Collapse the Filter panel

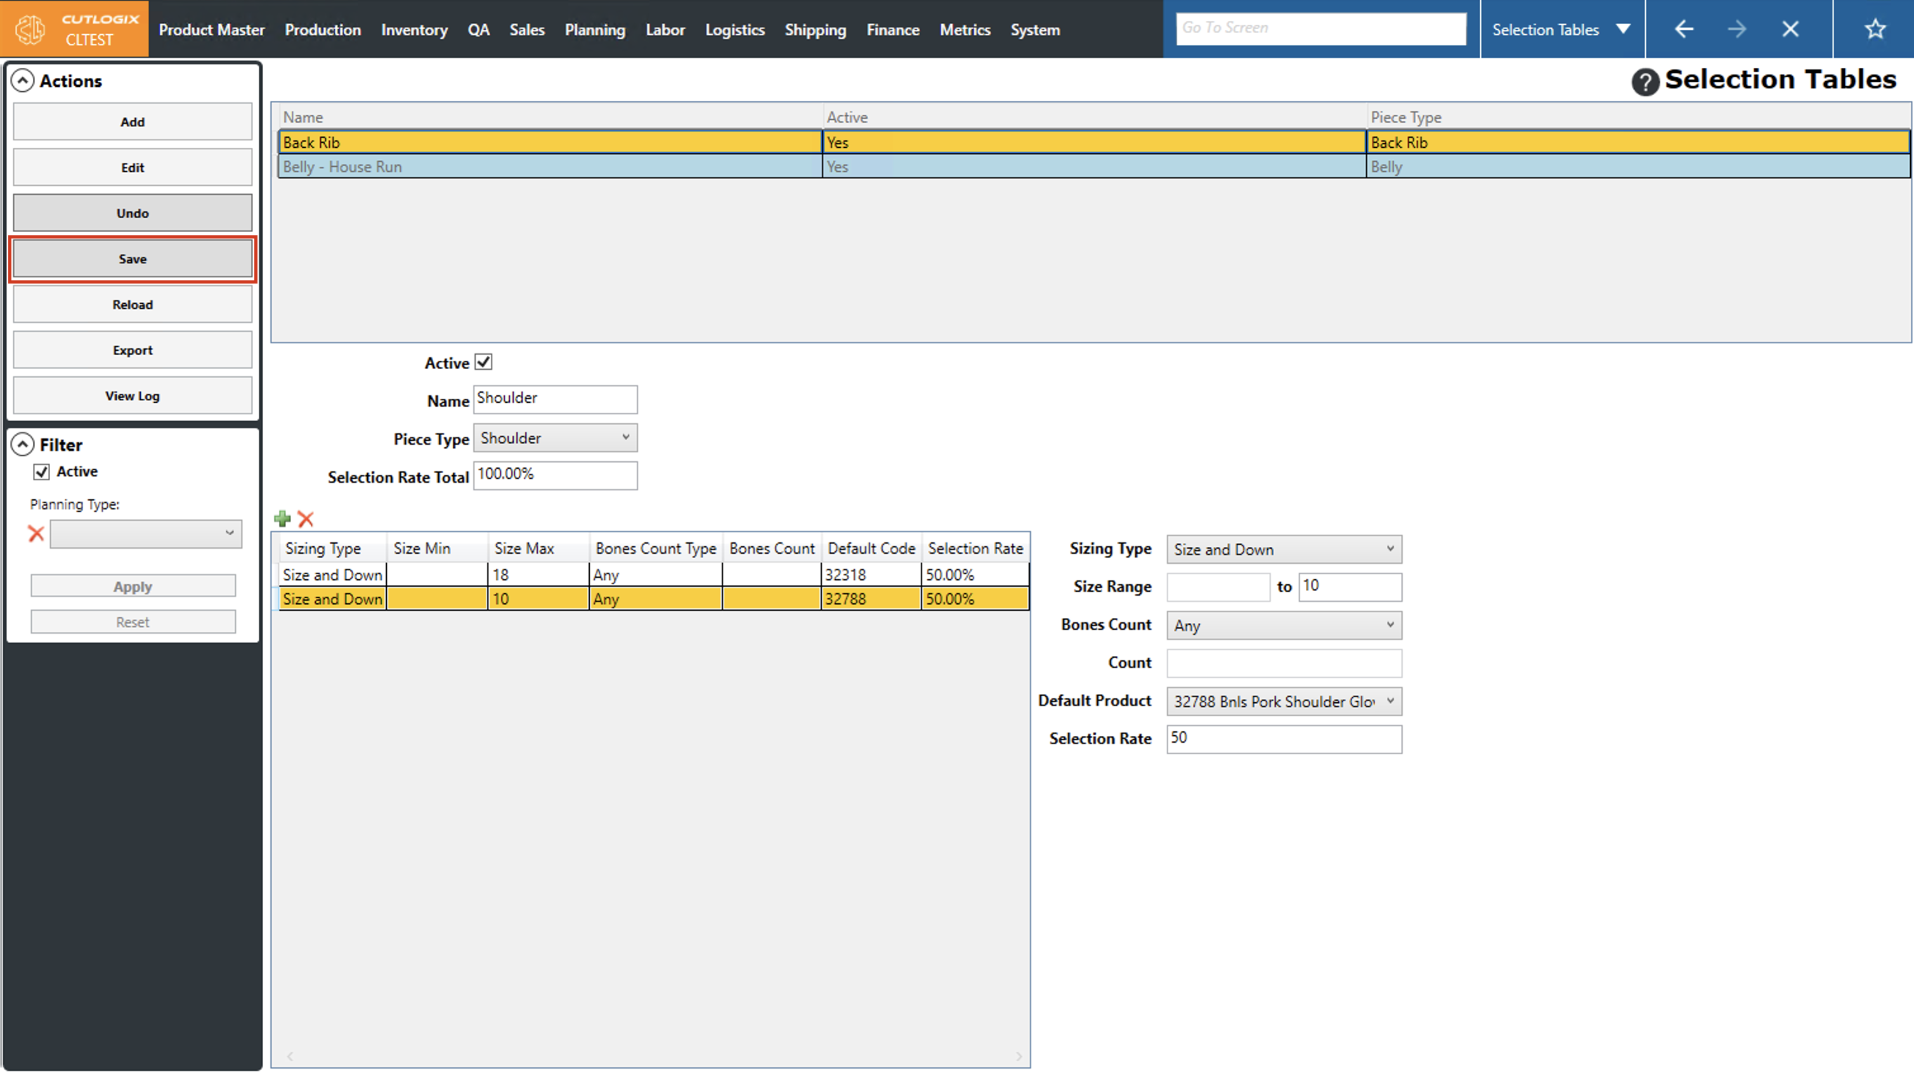pyautogui.click(x=23, y=445)
